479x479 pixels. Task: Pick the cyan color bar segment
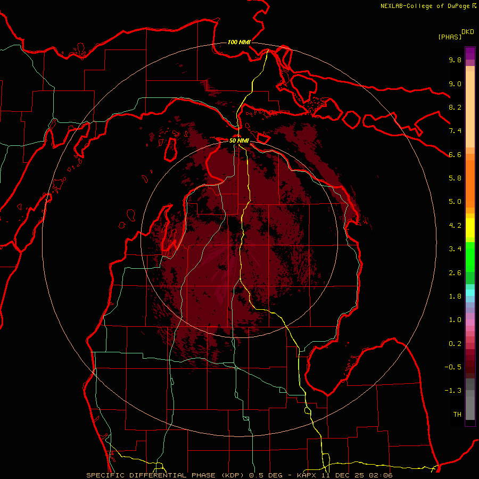[470, 293]
